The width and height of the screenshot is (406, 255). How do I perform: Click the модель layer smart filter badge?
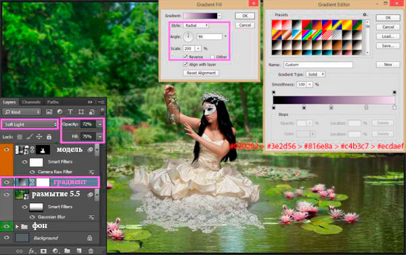coord(90,150)
